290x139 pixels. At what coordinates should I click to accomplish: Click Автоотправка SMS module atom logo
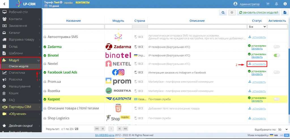pos(118,36)
